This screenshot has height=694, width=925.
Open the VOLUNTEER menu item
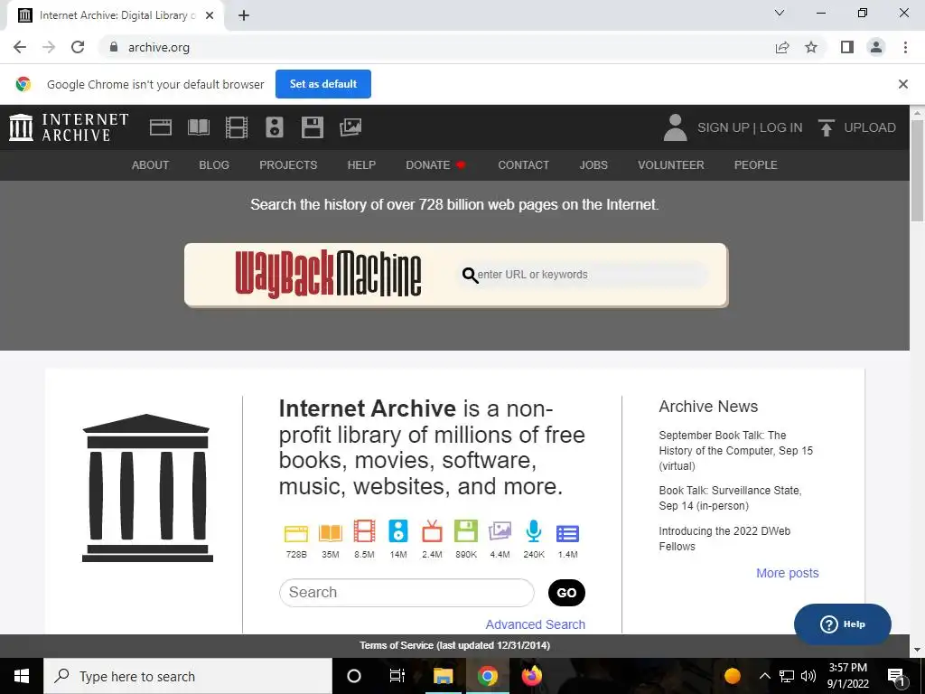671,165
